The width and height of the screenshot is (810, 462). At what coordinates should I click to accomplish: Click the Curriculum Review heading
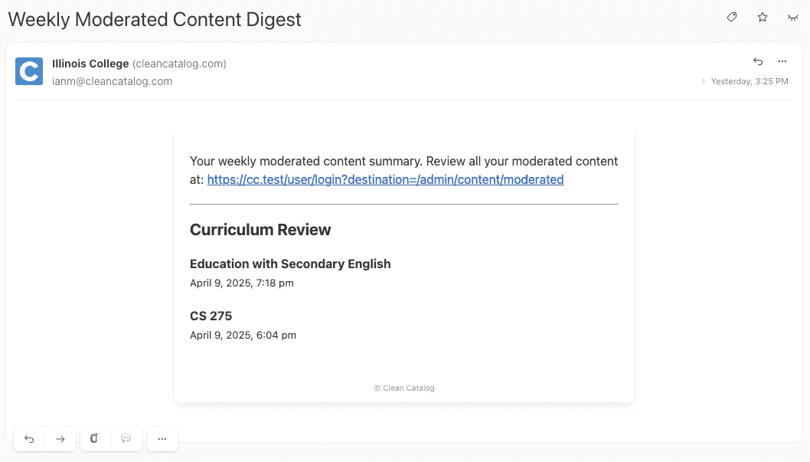tap(260, 230)
